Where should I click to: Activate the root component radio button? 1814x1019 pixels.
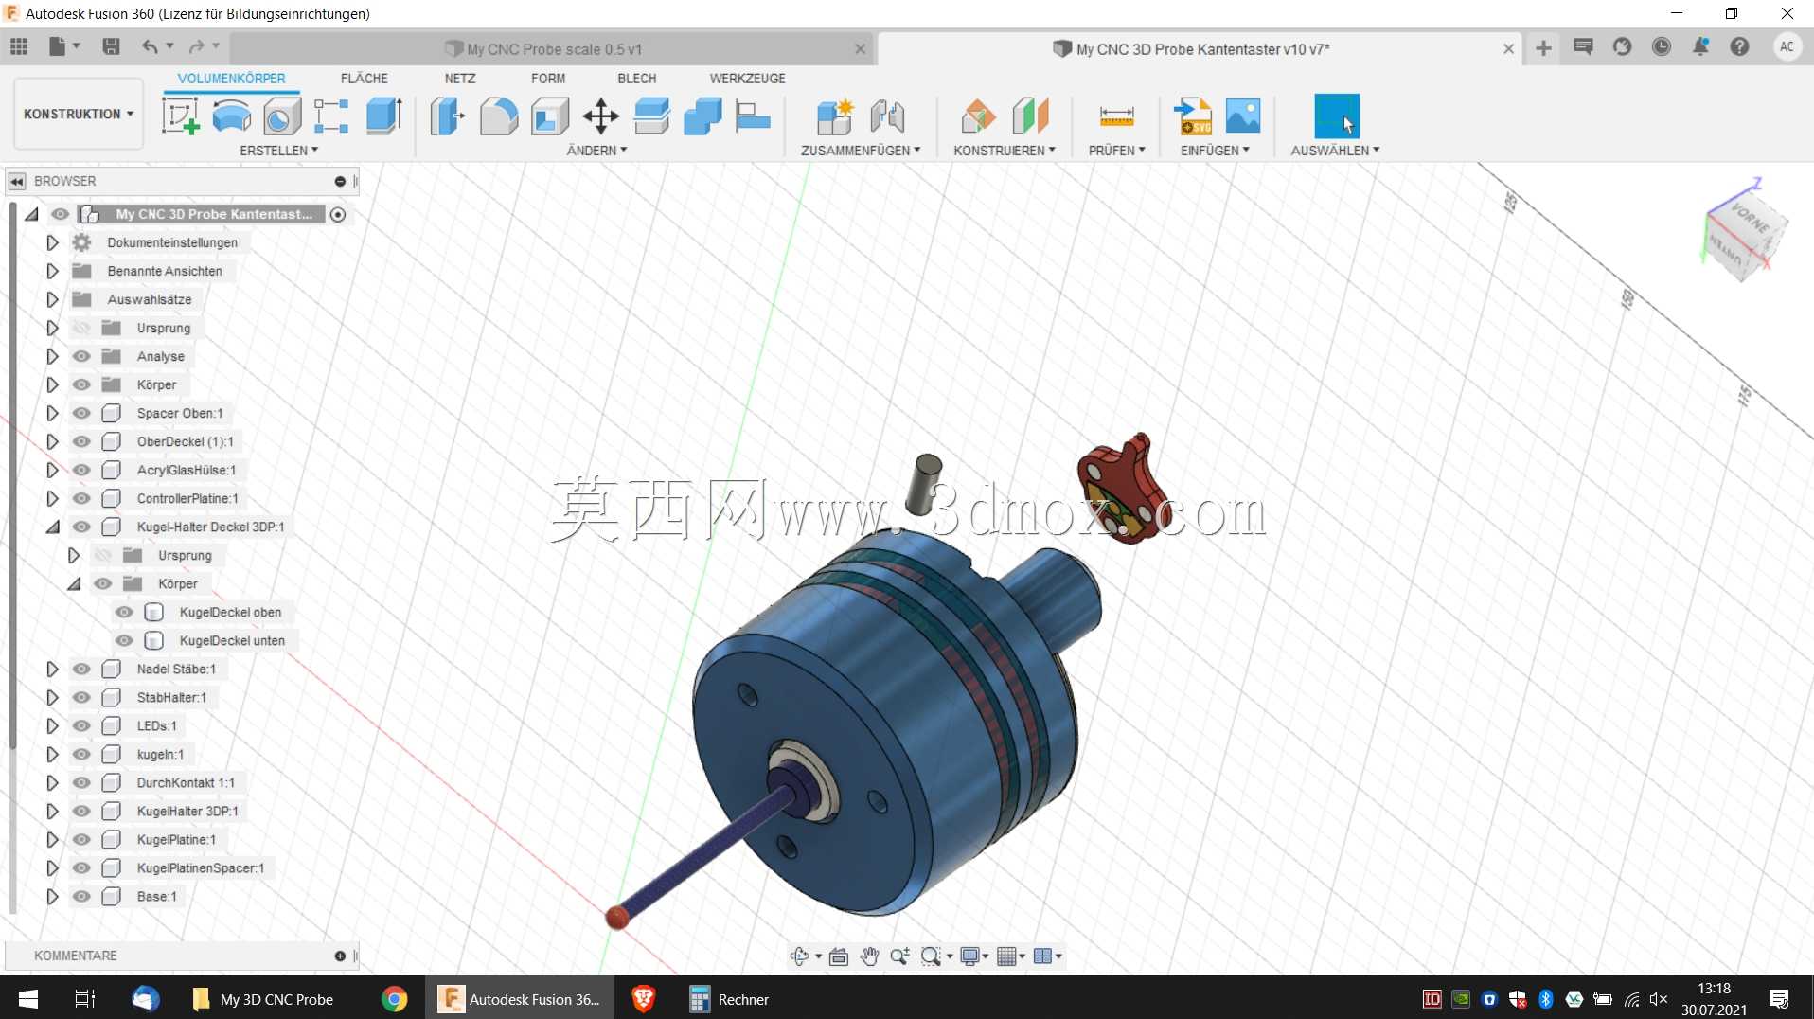(x=338, y=214)
